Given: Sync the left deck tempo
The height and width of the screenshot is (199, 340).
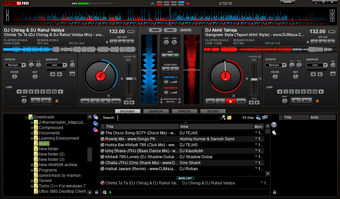Looking at the screenshot, I should click(x=116, y=101).
